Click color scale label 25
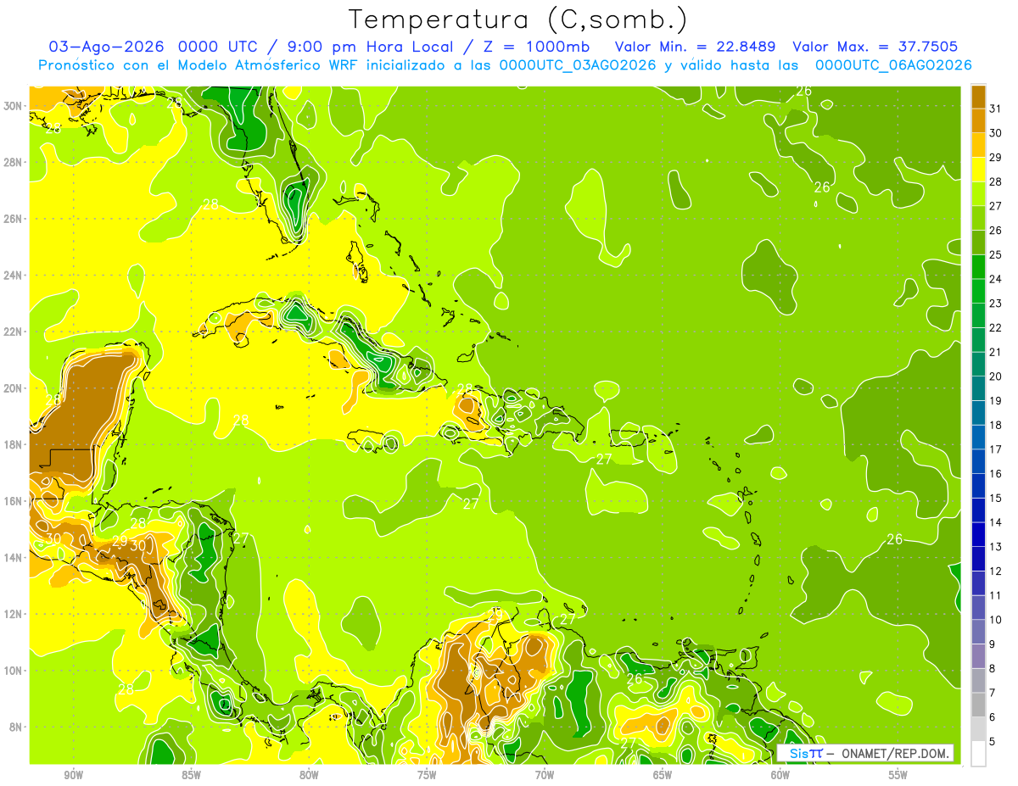This screenshot has height=786, width=1018. tap(995, 255)
